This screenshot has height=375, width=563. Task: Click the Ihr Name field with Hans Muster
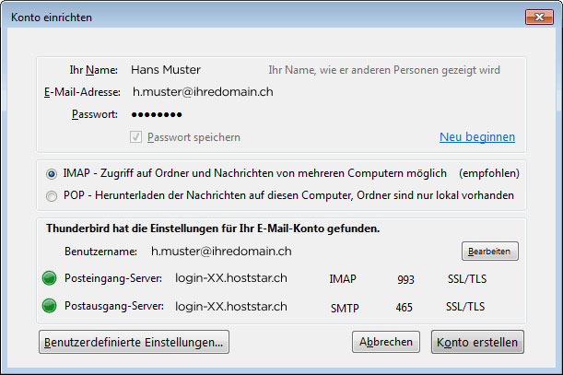coord(166,70)
